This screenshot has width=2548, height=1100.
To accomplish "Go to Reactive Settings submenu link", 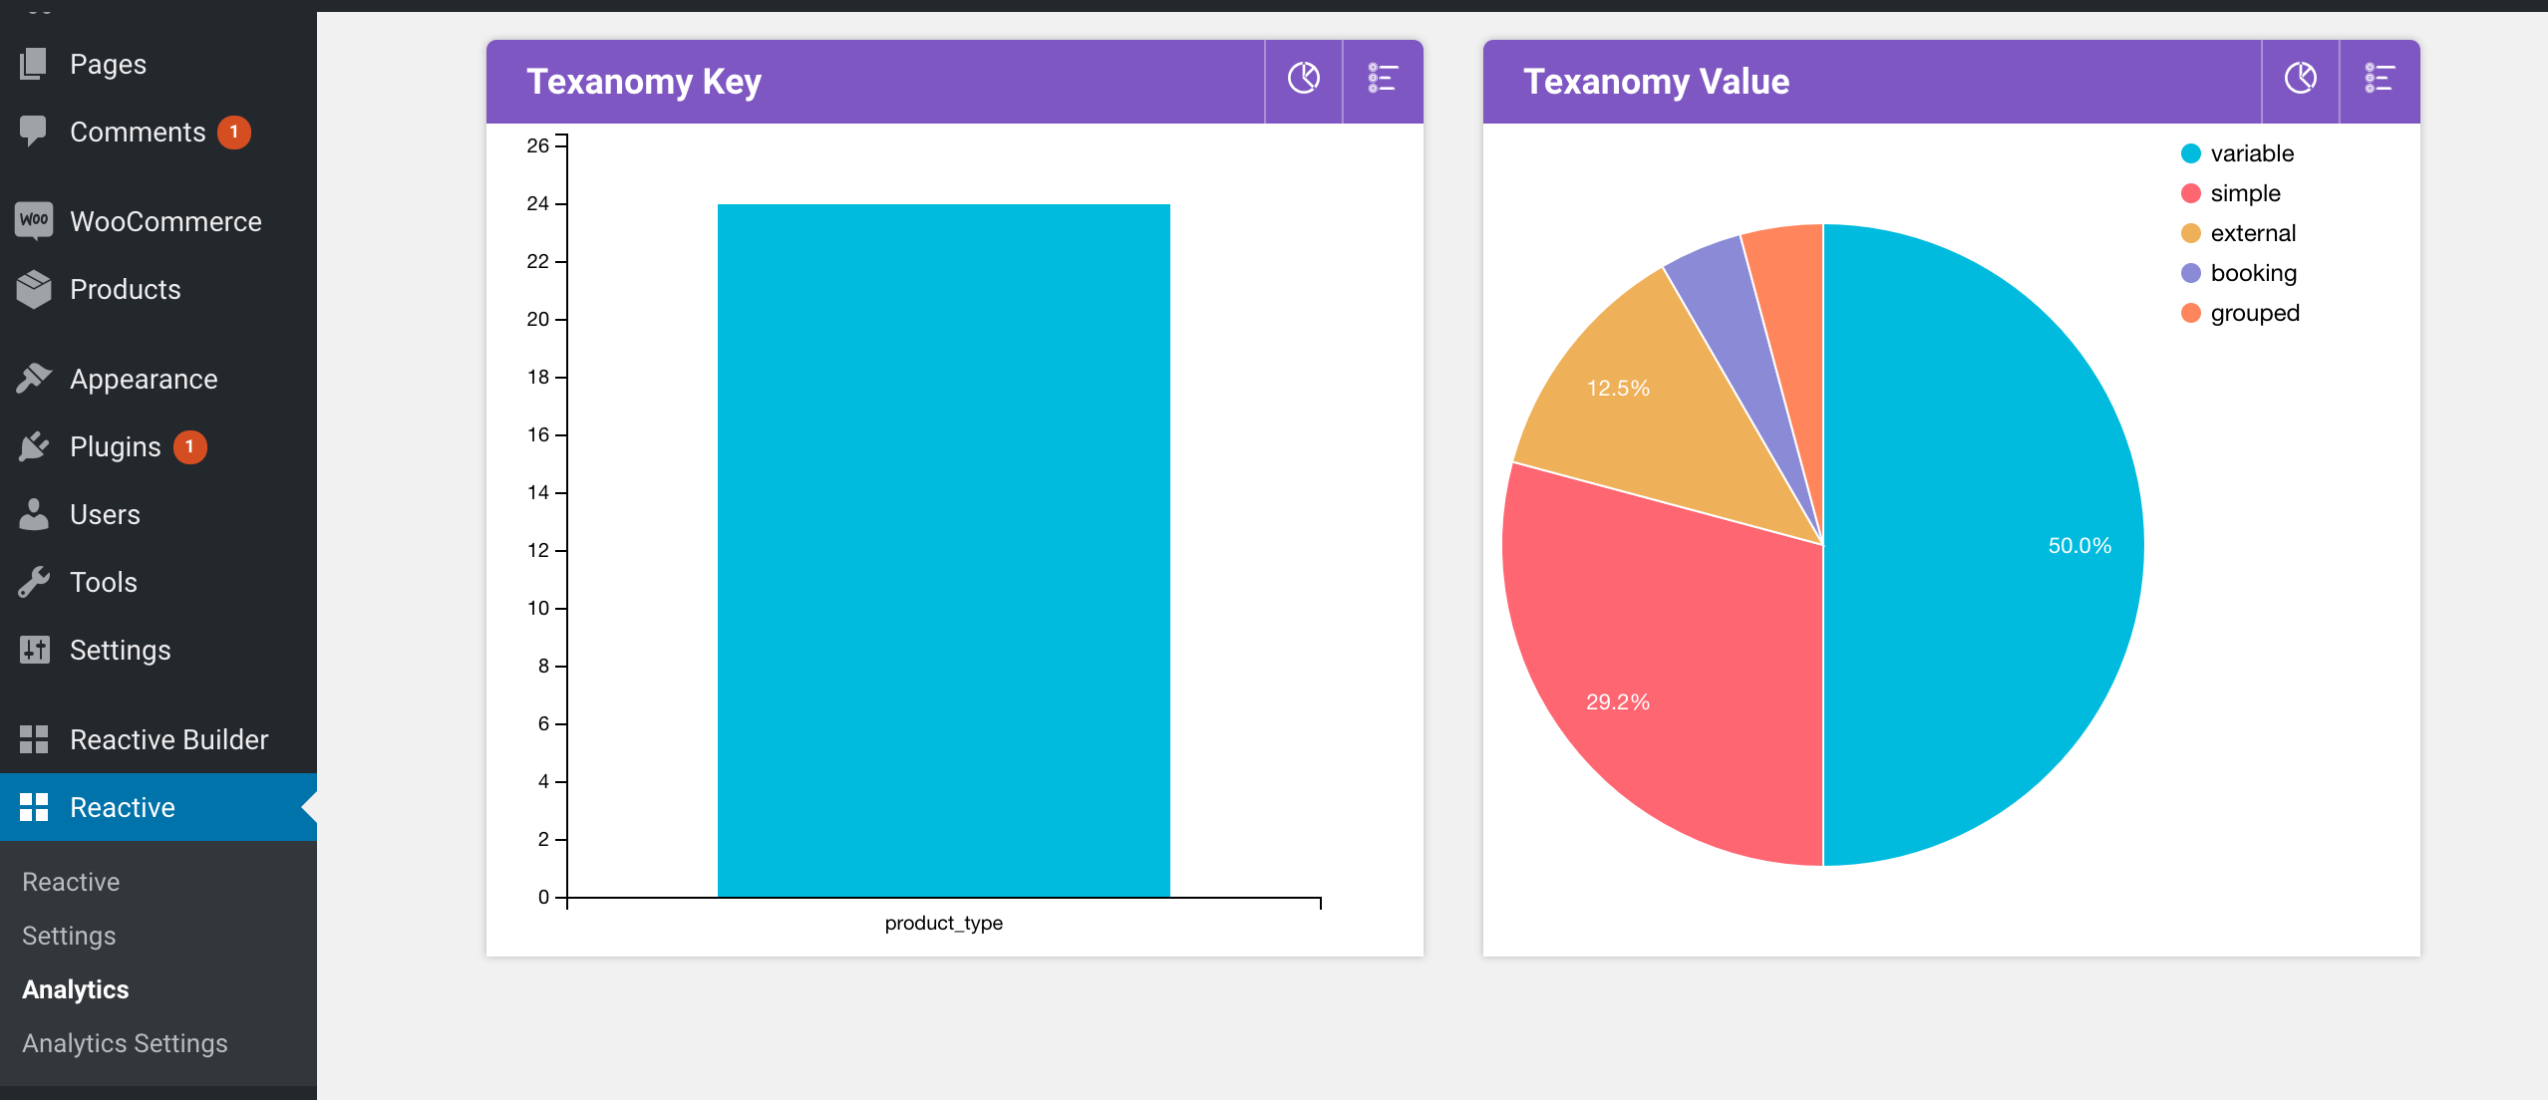I will click(69, 936).
